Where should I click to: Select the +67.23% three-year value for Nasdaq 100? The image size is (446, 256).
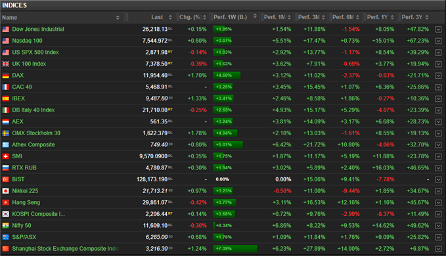click(418, 41)
